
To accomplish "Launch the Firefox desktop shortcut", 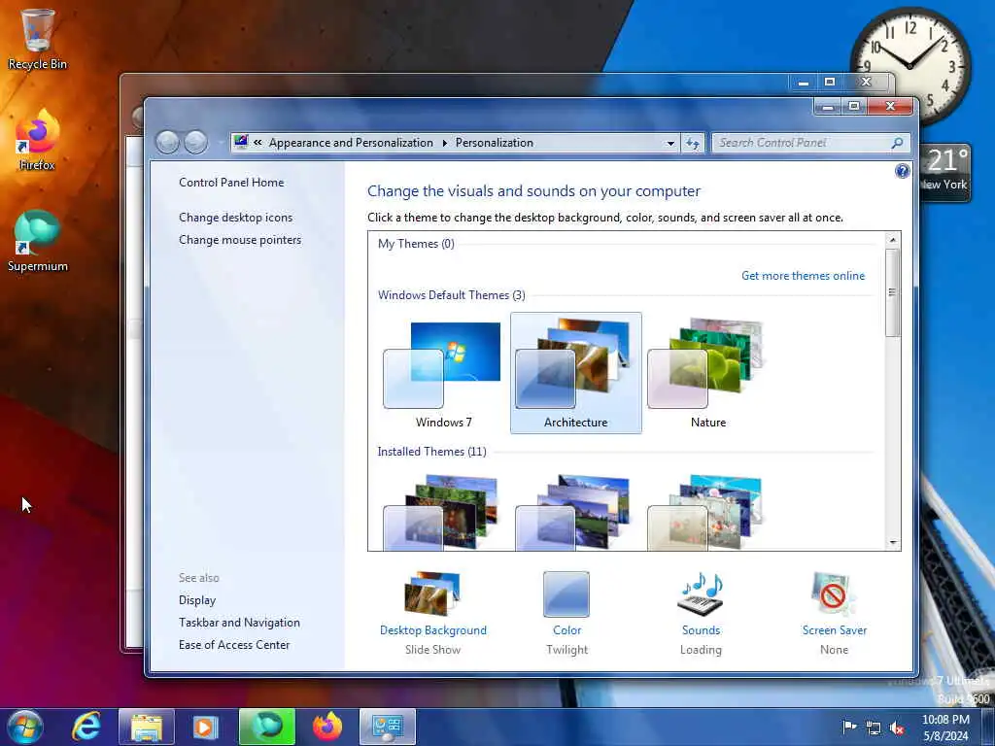I will point(37,140).
